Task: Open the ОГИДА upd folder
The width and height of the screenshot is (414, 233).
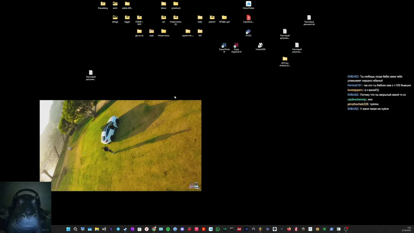Action: (x=224, y=19)
